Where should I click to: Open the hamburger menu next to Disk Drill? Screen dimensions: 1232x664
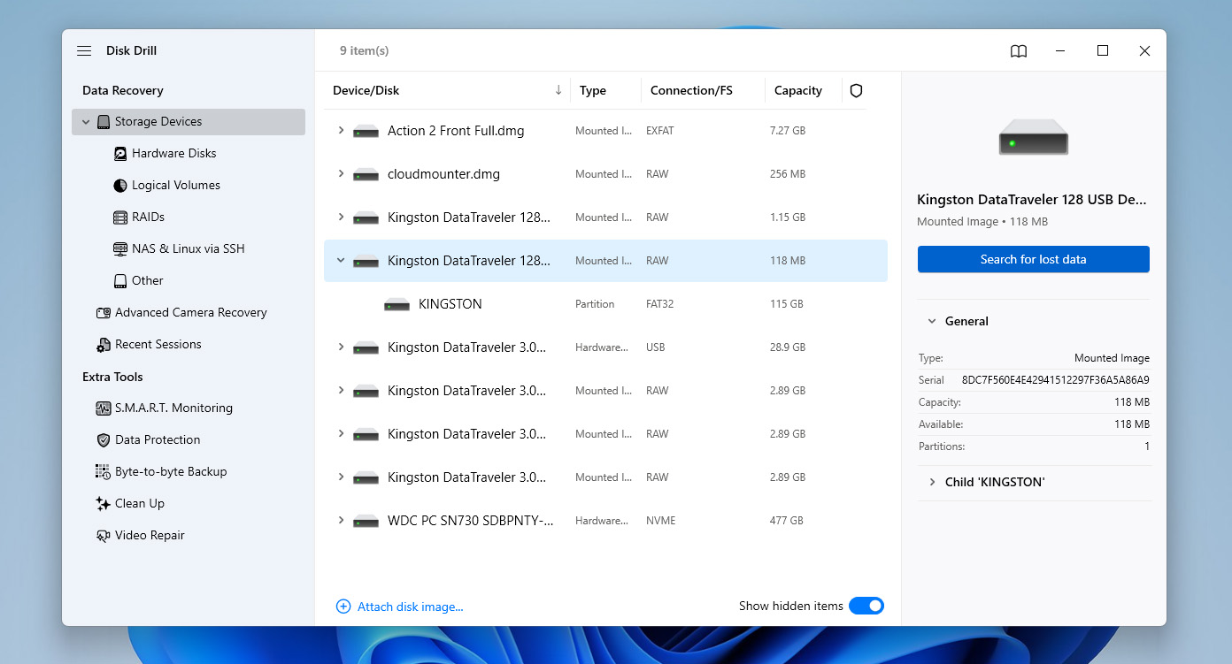point(83,50)
